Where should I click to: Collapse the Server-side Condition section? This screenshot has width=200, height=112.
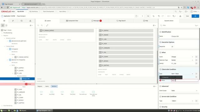160,96
